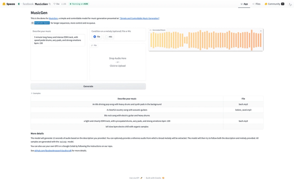This screenshot has width=294, height=182.
Task: Select the mic radio option
Action: click(108, 37)
